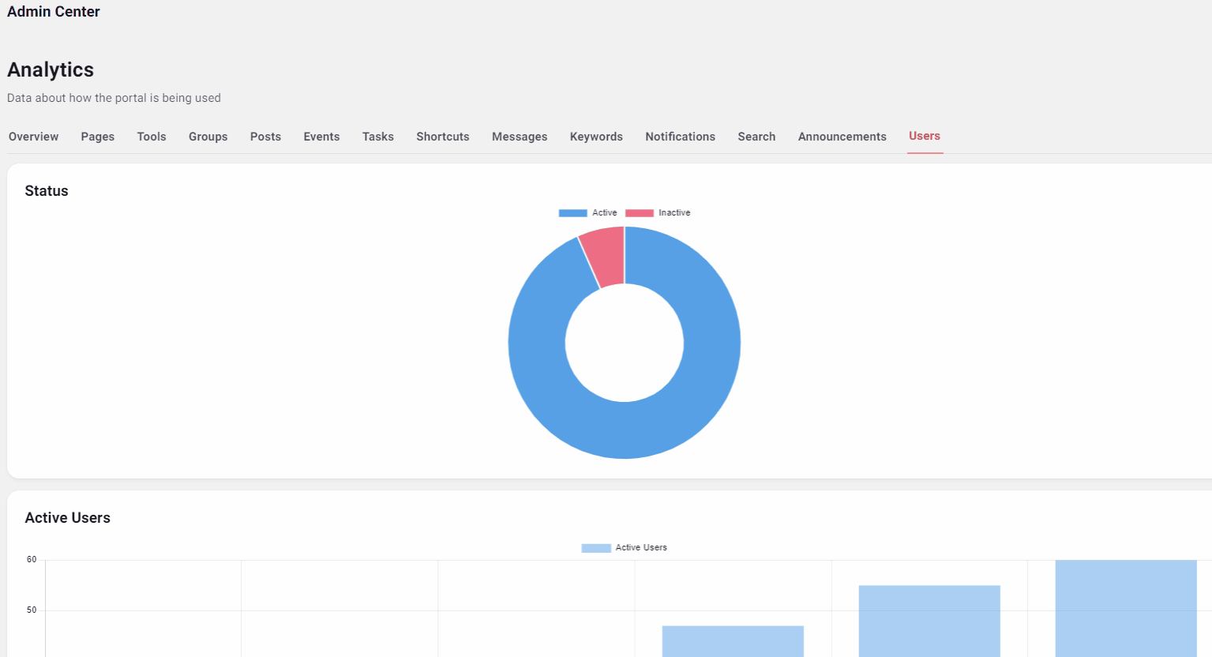This screenshot has height=657, width=1212.
Task: Open the Overview tab
Action: coord(33,137)
